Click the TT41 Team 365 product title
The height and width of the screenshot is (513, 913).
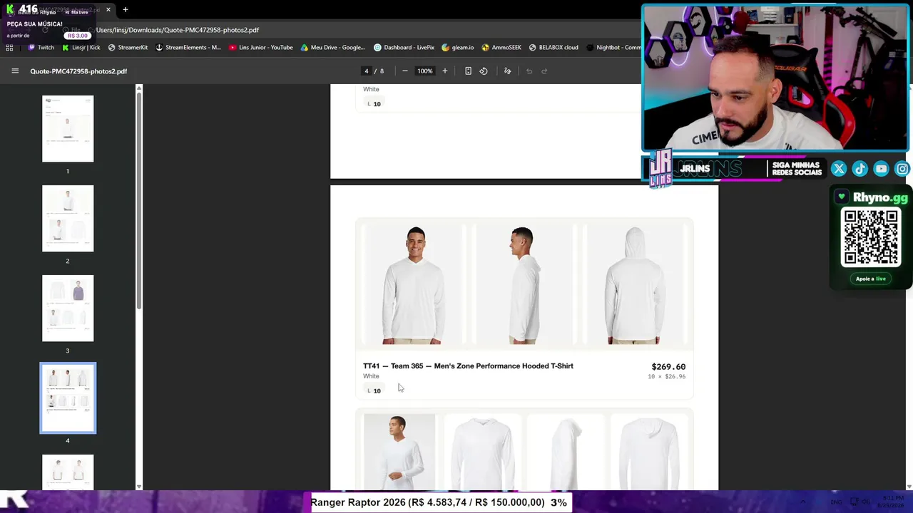[x=468, y=366]
